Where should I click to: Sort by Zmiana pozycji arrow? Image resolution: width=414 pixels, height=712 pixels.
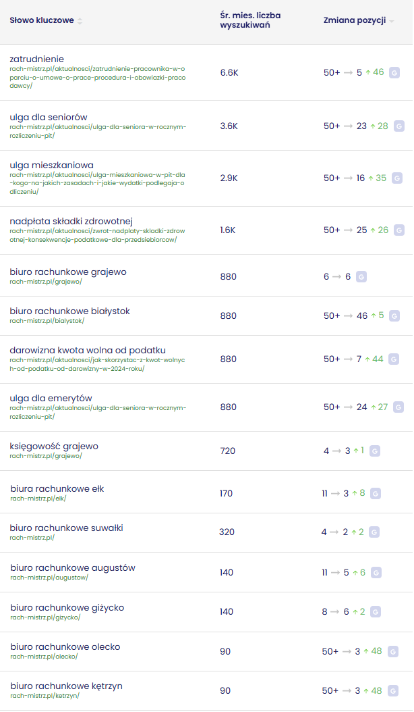click(391, 22)
